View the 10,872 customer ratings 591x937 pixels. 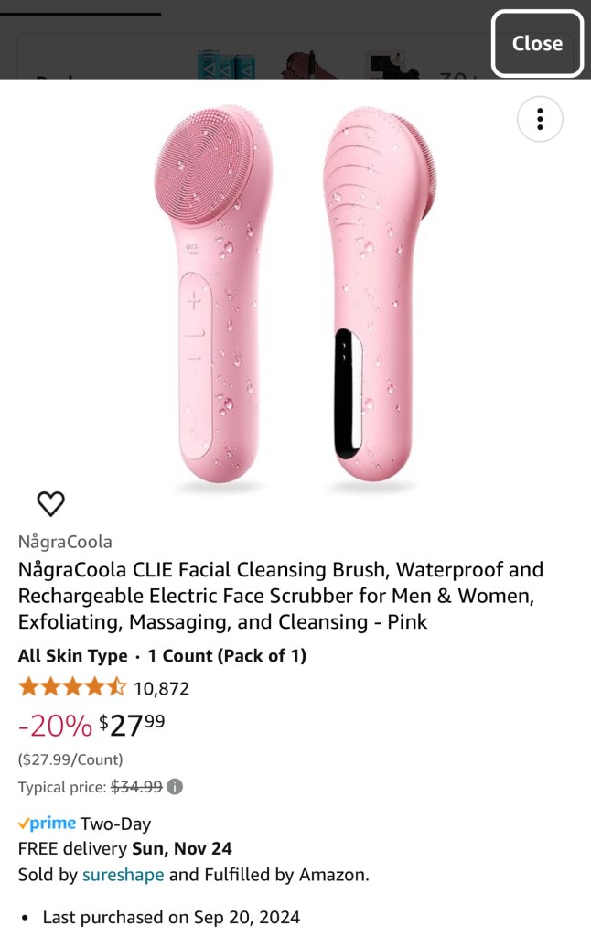(x=161, y=688)
